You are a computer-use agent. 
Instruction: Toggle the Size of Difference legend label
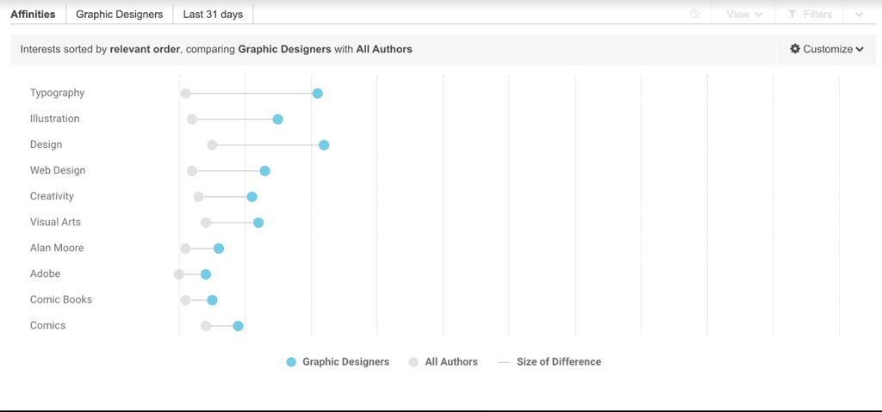[559, 362]
